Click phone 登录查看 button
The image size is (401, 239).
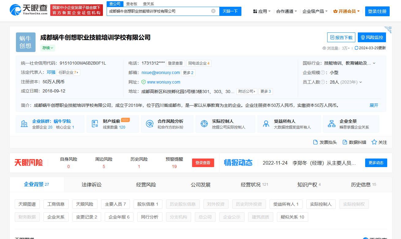coord(175,63)
